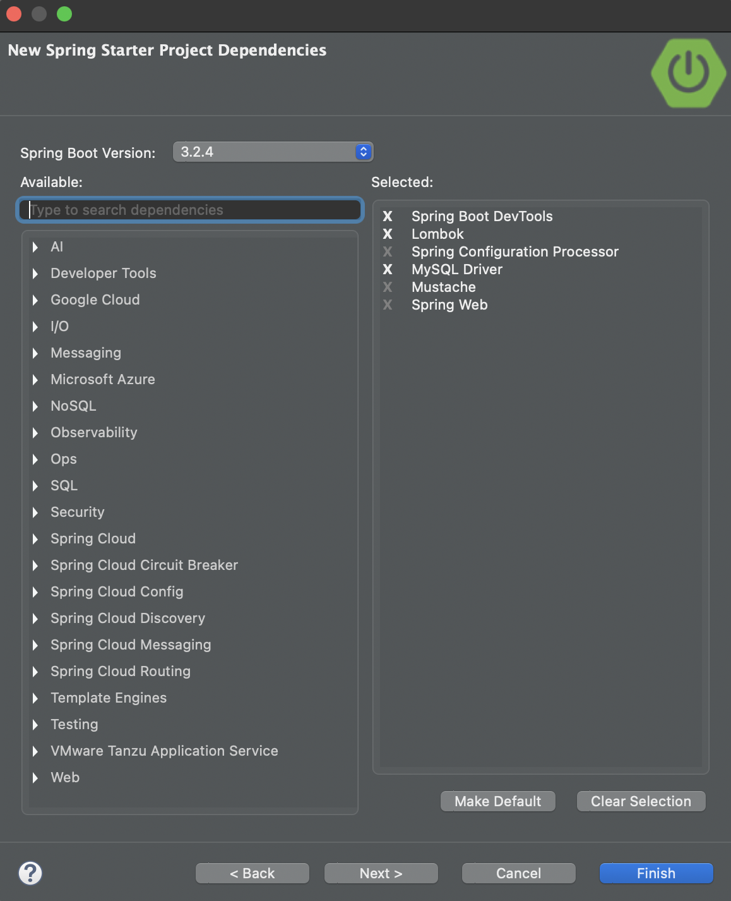The width and height of the screenshot is (731, 901).
Task: Expand the Security category arrow
Action: point(35,512)
